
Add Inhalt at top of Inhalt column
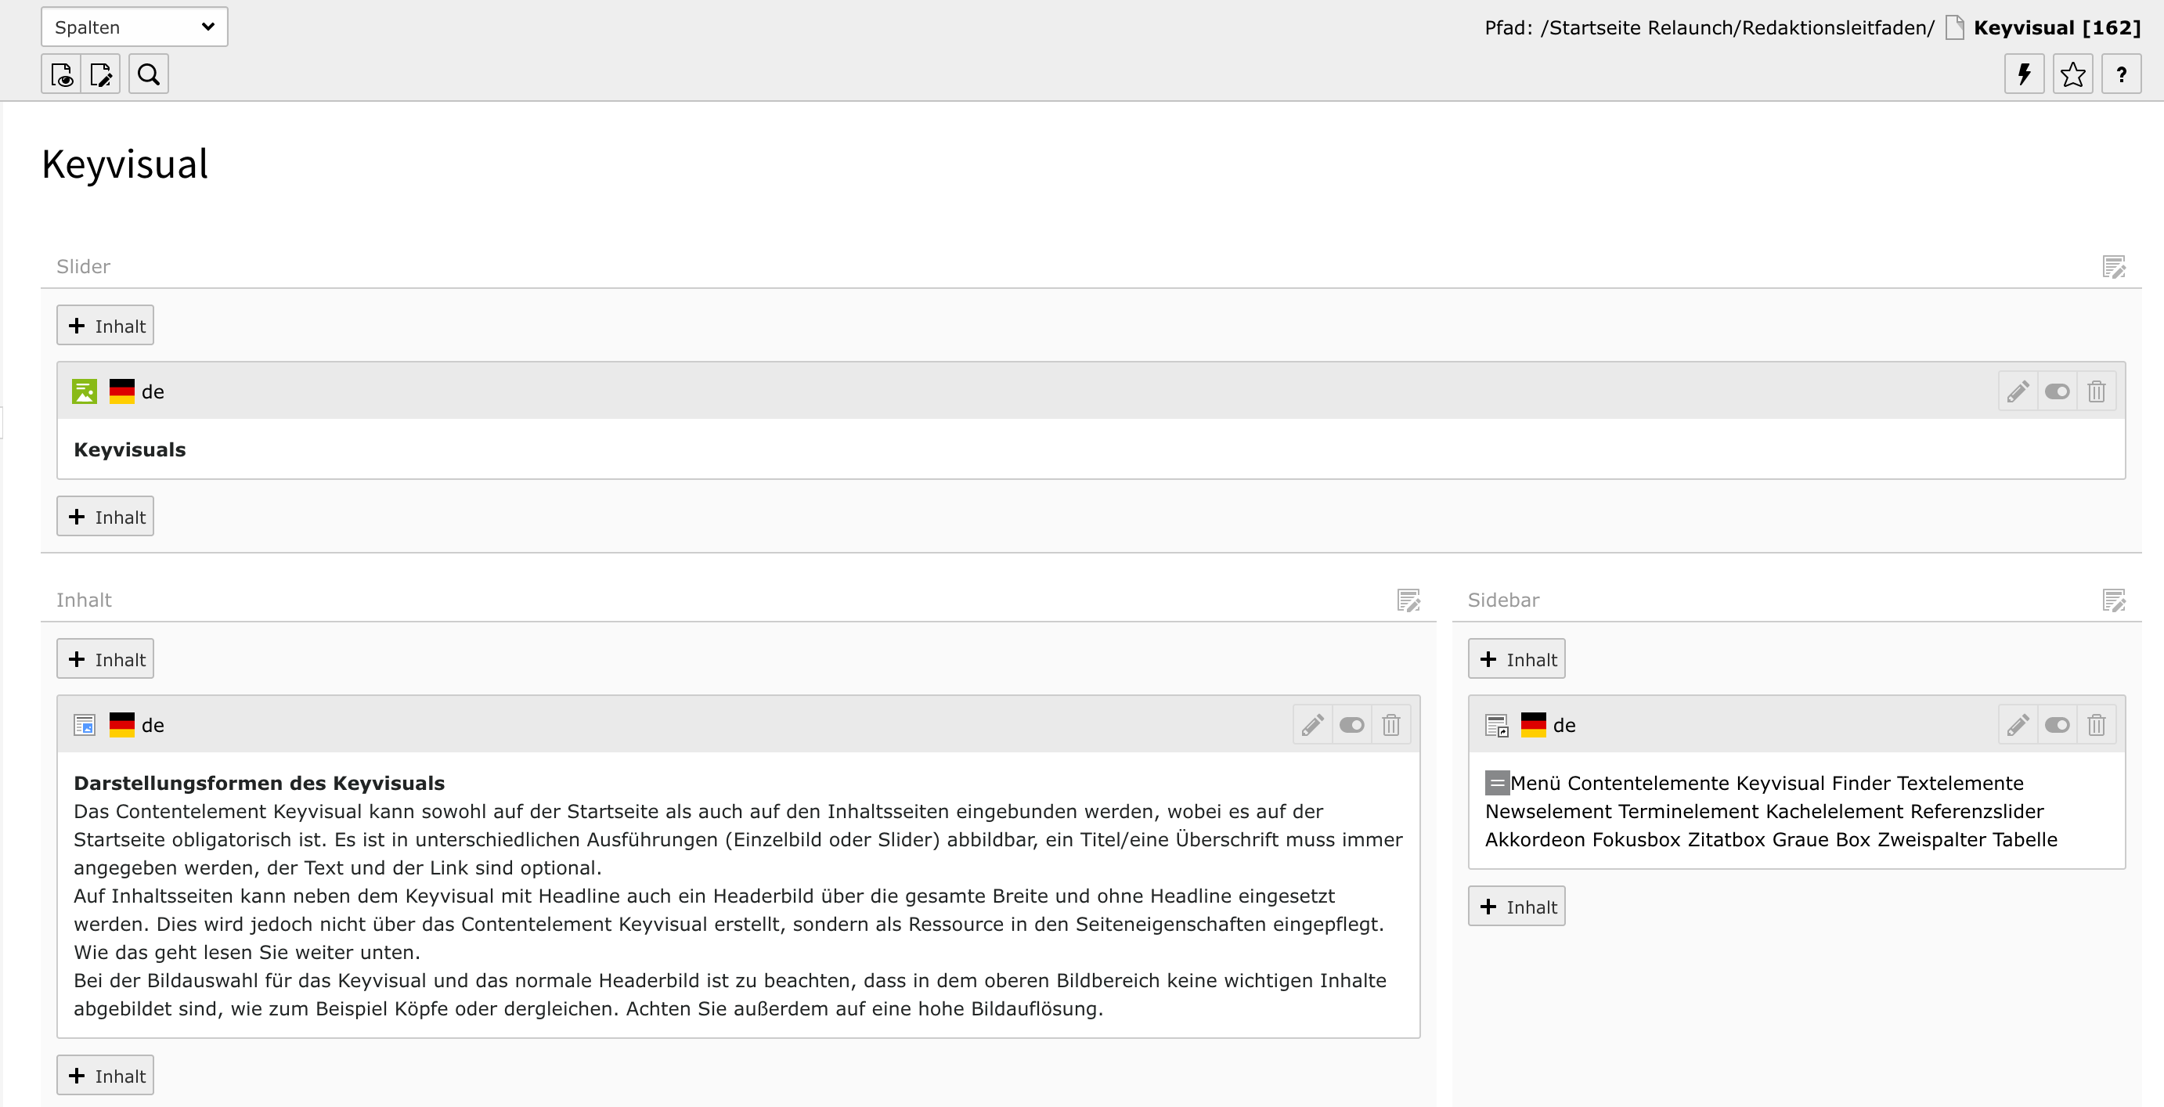tap(105, 659)
